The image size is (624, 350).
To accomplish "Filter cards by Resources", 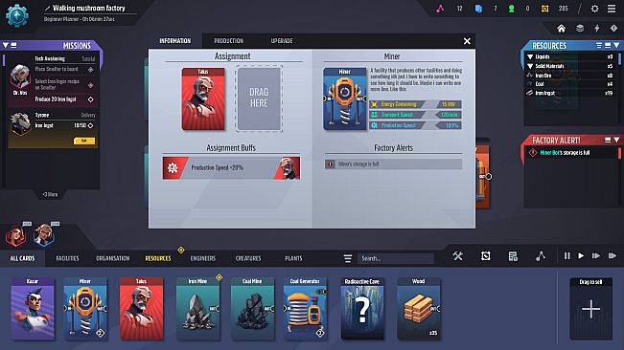I will pos(158,258).
